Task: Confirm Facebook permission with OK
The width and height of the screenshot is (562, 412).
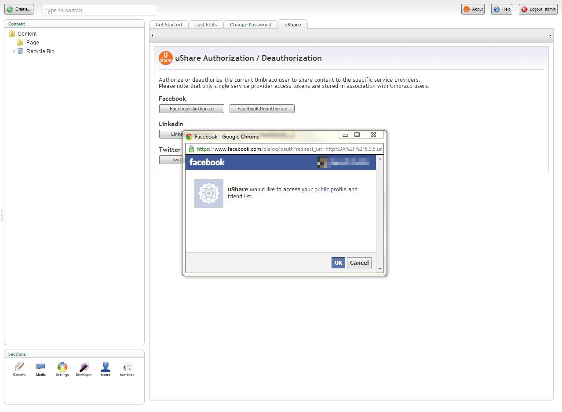Action: pos(338,263)
